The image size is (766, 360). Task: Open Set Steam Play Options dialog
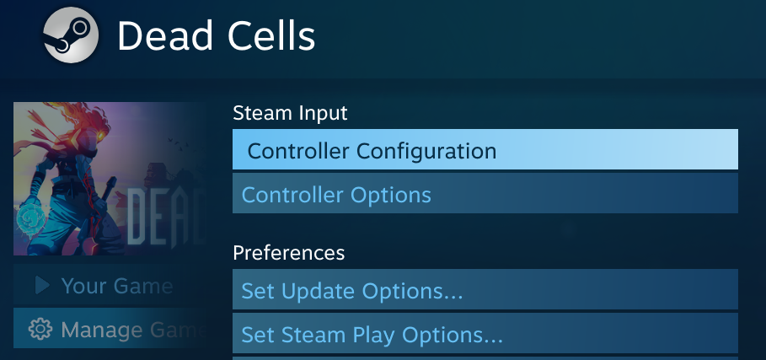point(372,335)
